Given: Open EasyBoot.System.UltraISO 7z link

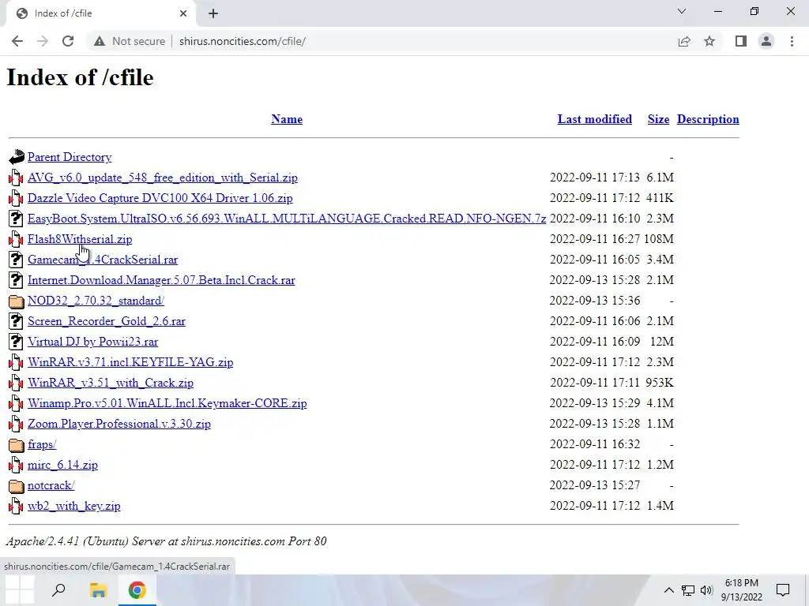Looking at the screenshot, I should pyautogui.click(x=287, y=219).
